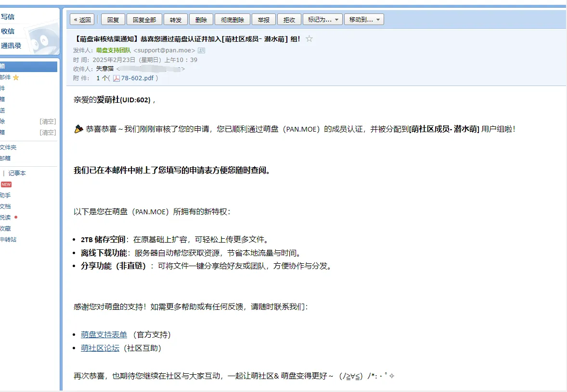Open the 78-602.pdf attachment
567x392 pixels.
click(x=137, y=78)
